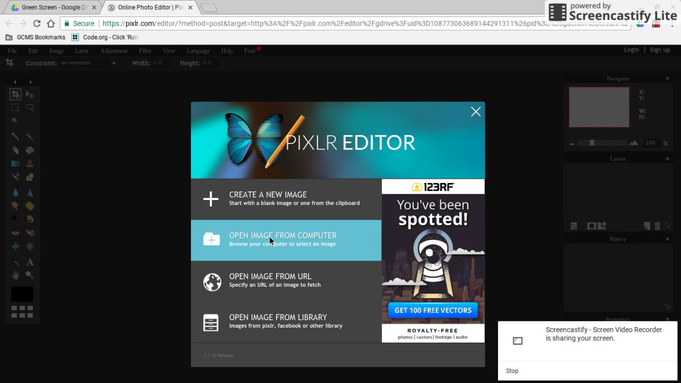Screen dimensions: 681x383
Task: Click the Red eye reduction tool
Action: pos(15,233)
